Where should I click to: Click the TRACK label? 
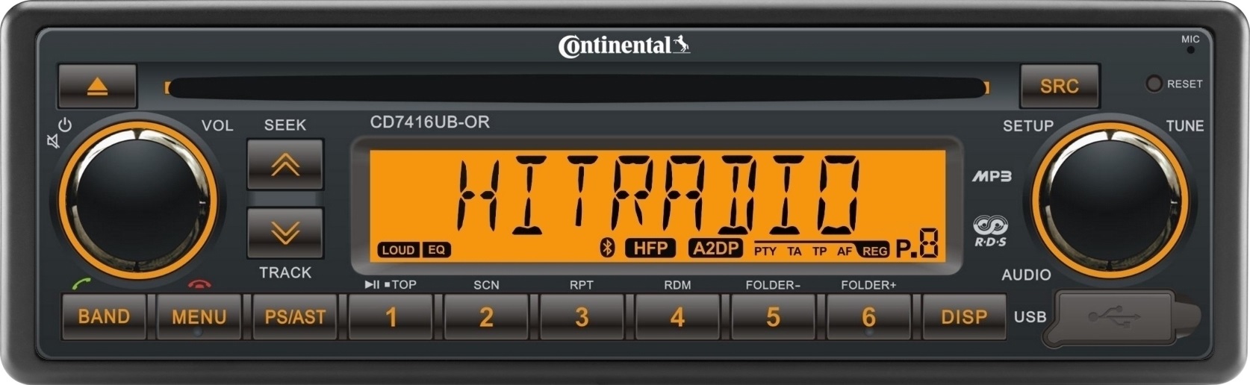click(285, 273)
